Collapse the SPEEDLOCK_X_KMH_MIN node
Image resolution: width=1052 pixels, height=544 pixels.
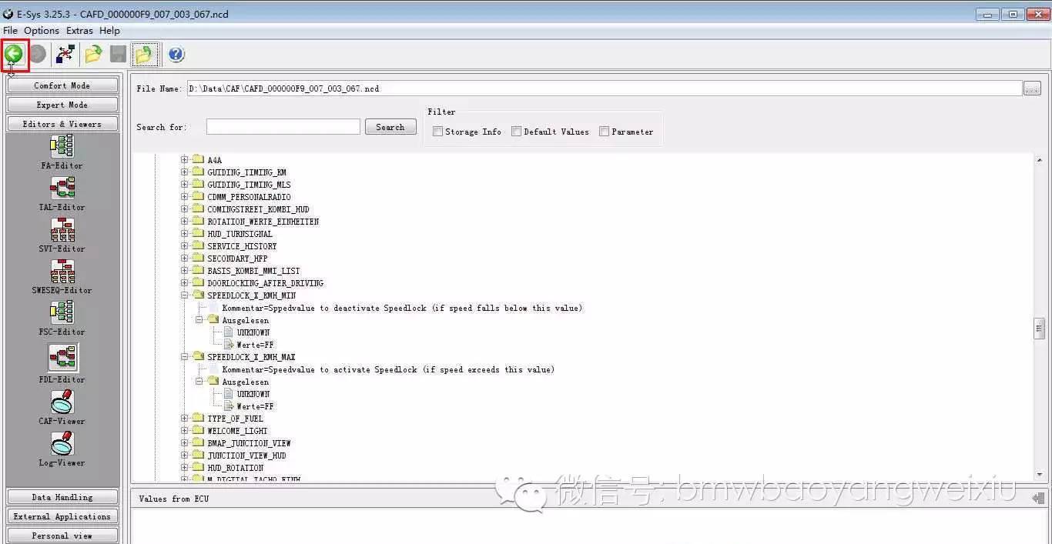click(185, 295)
